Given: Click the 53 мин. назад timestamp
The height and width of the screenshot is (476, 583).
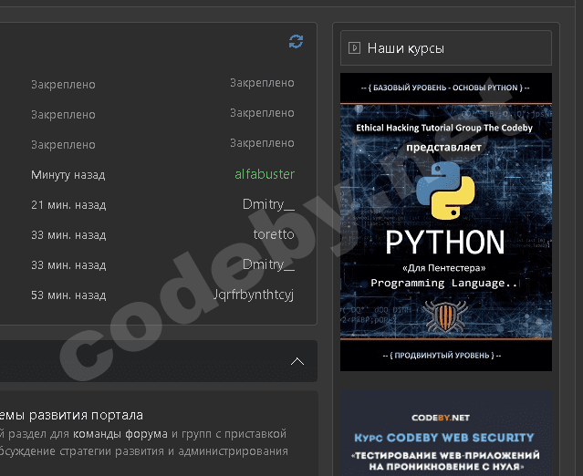Looking at the screenshot, I should point(68,295).
